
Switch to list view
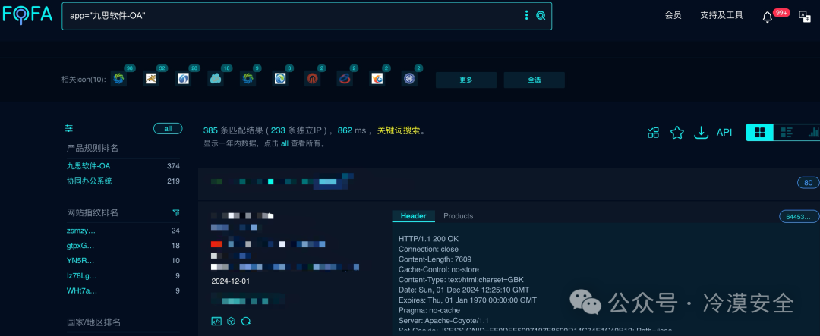[x=787, y=133]
